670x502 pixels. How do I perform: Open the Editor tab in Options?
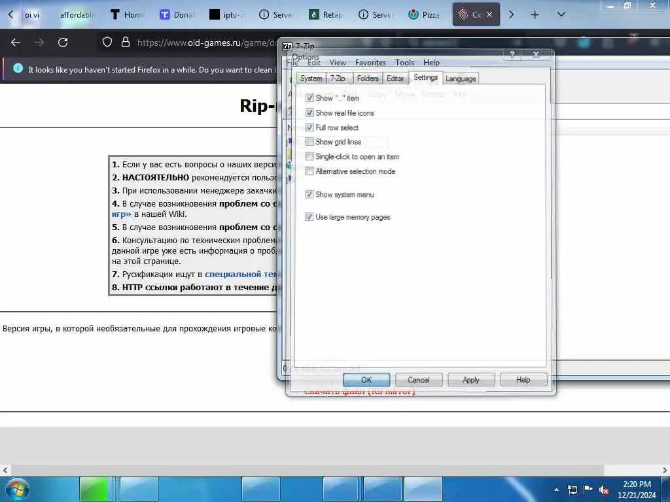point(395,78)
